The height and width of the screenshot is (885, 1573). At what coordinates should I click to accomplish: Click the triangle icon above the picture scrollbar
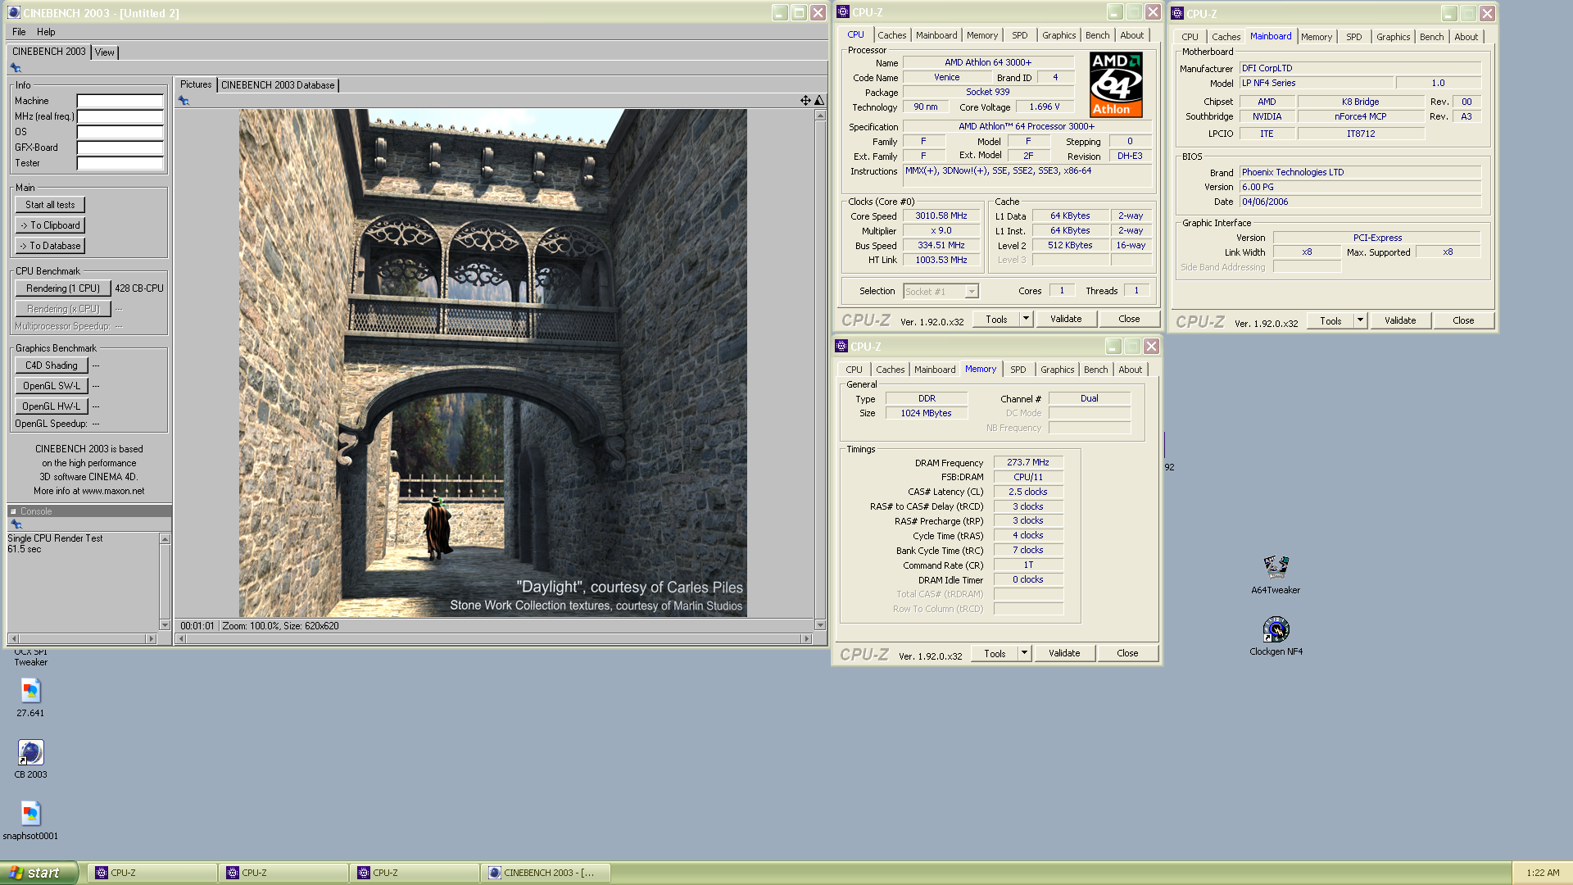coord(819,100)
